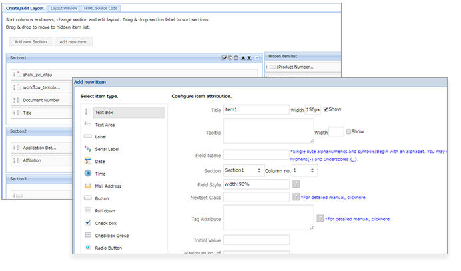The image size is (461, 271).
Task: Click drag handle of Application Dat item
Action: click(x=13, y=148)
